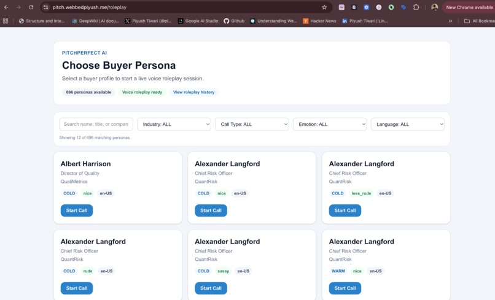Click the Voice roleplay ready badge
Image resolution: width=495 pixels, height=300 pixels.
(142, 92)
